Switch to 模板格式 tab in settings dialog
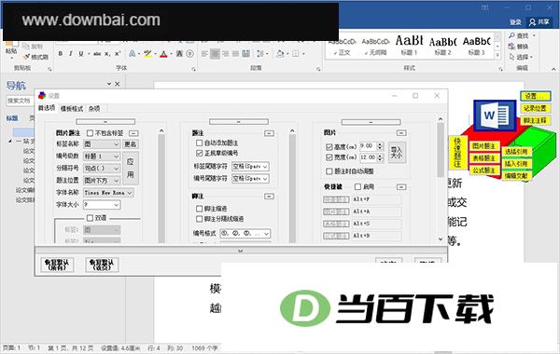 (72, 109)
